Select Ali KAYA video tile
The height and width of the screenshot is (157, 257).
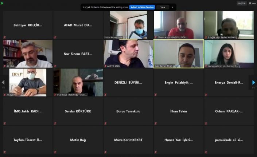28,54
